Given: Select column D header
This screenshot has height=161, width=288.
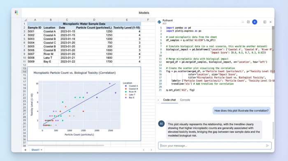Looking at the screenshot, I should 94,20.
